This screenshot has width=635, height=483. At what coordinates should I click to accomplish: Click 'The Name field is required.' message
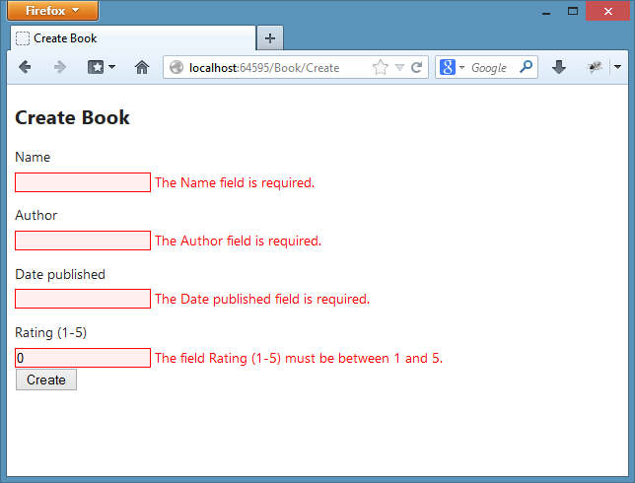click(x=235, y=183)
